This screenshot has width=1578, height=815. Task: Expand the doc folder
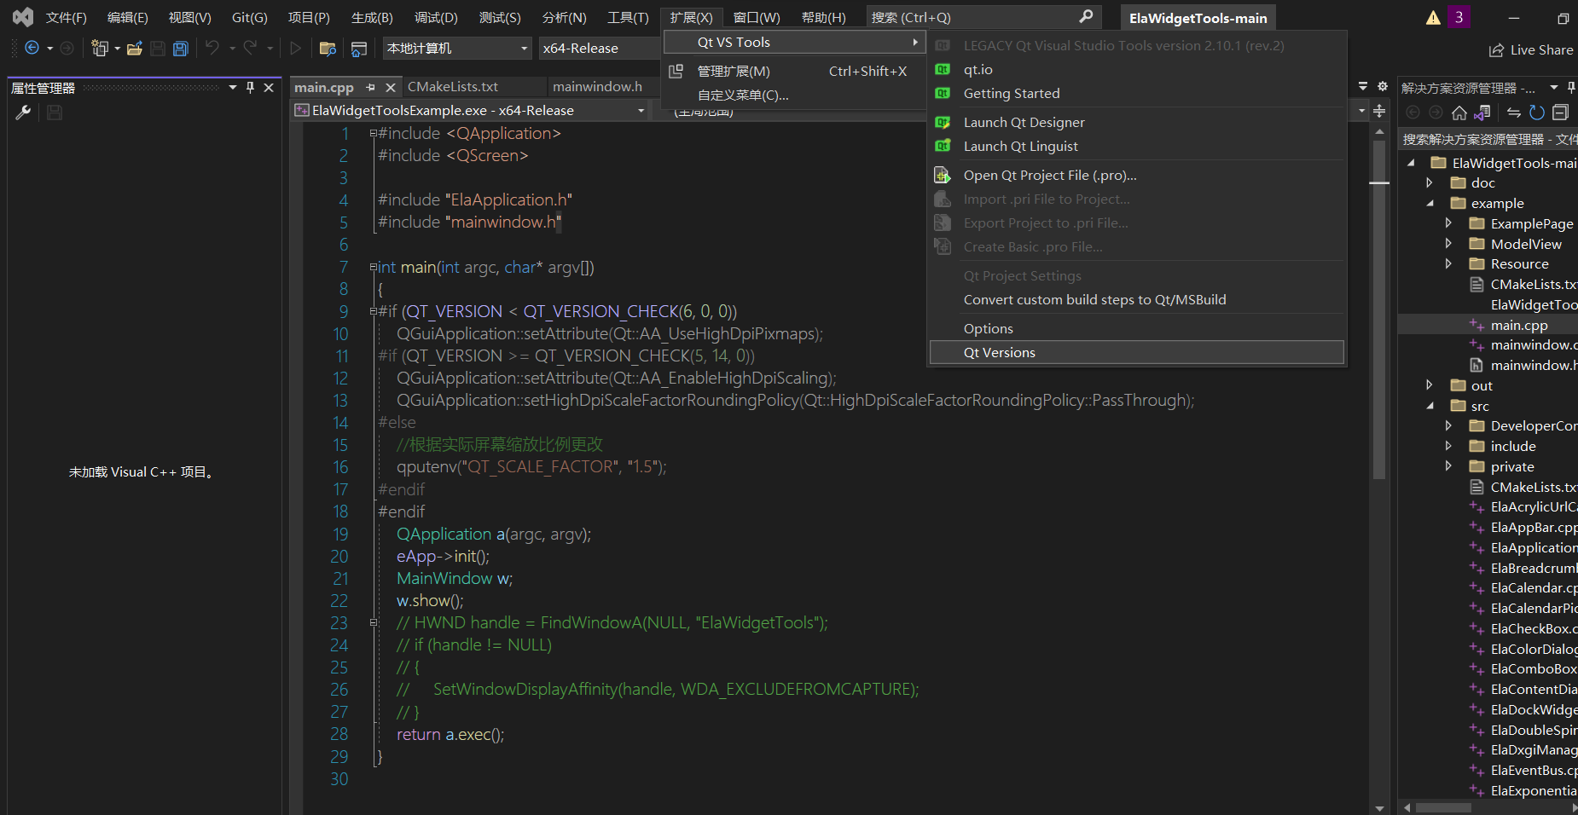click(1430, 183)
